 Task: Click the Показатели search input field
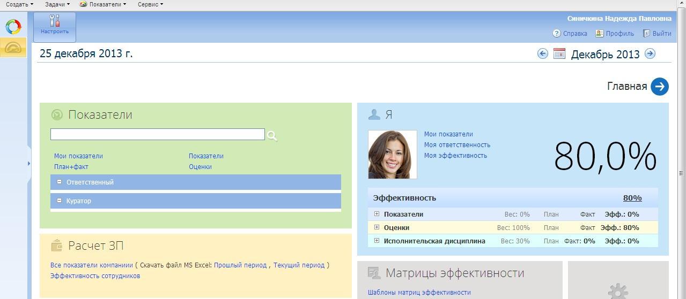pyautogui.click(x=157, y=134)
